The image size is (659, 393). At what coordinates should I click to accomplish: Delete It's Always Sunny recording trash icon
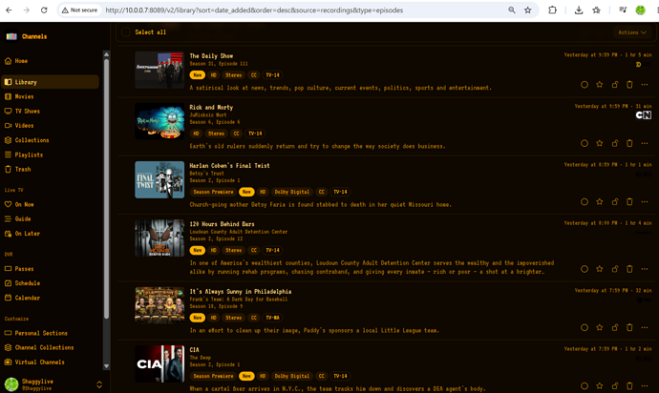[629, 327]
